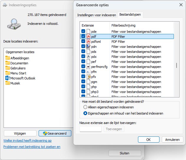This screenshot has height=160, width=186.
Task: Click the Wijzigen button
Action: click(x=20, y=133)
